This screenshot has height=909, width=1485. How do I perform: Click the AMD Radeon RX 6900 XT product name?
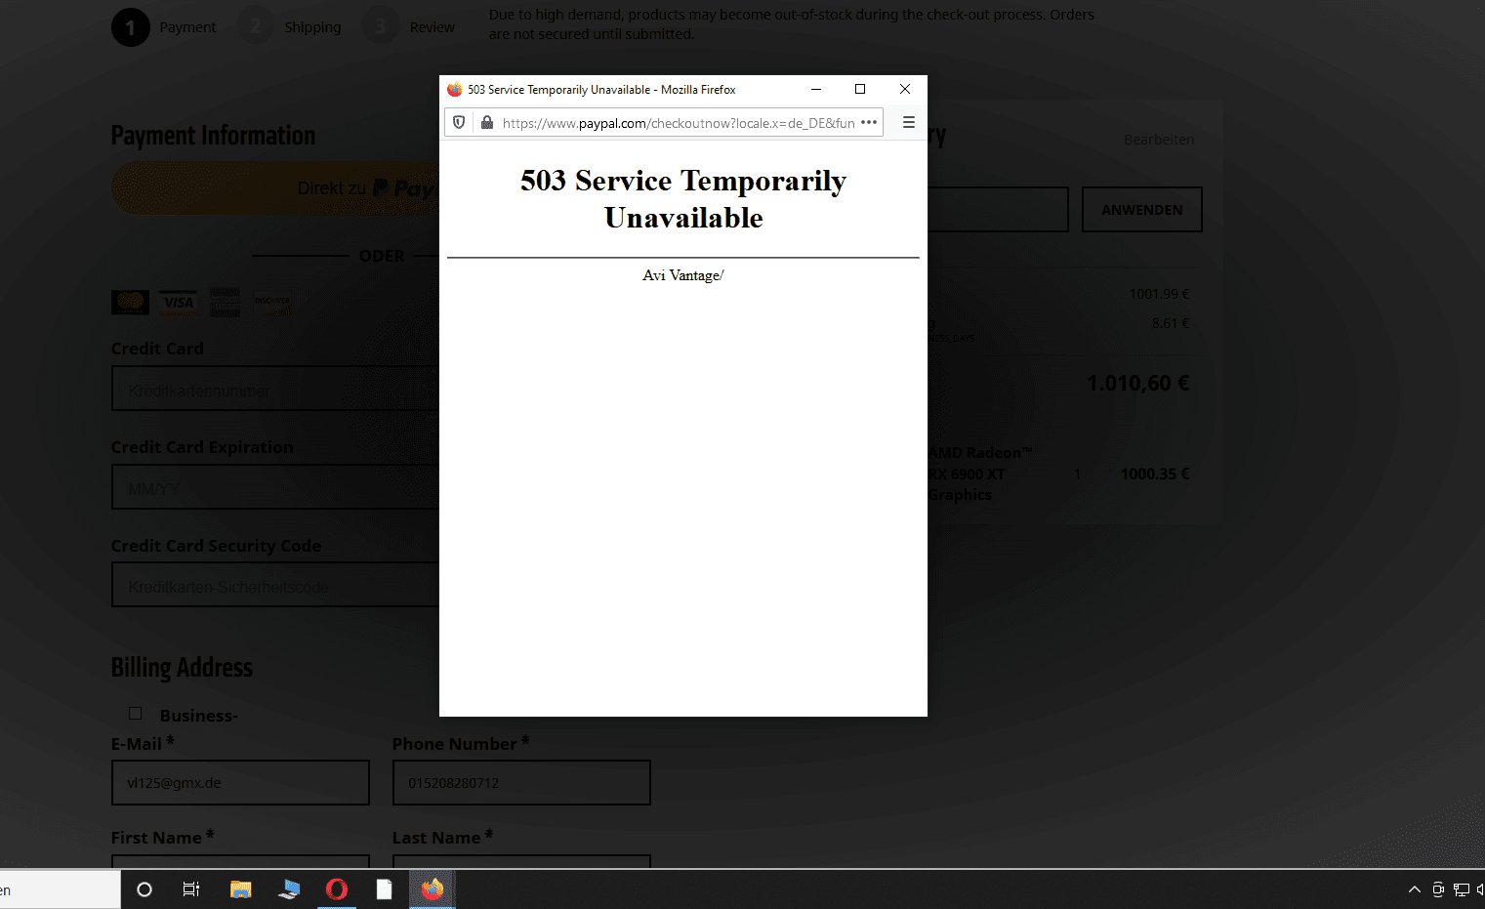tap(979, 474)
